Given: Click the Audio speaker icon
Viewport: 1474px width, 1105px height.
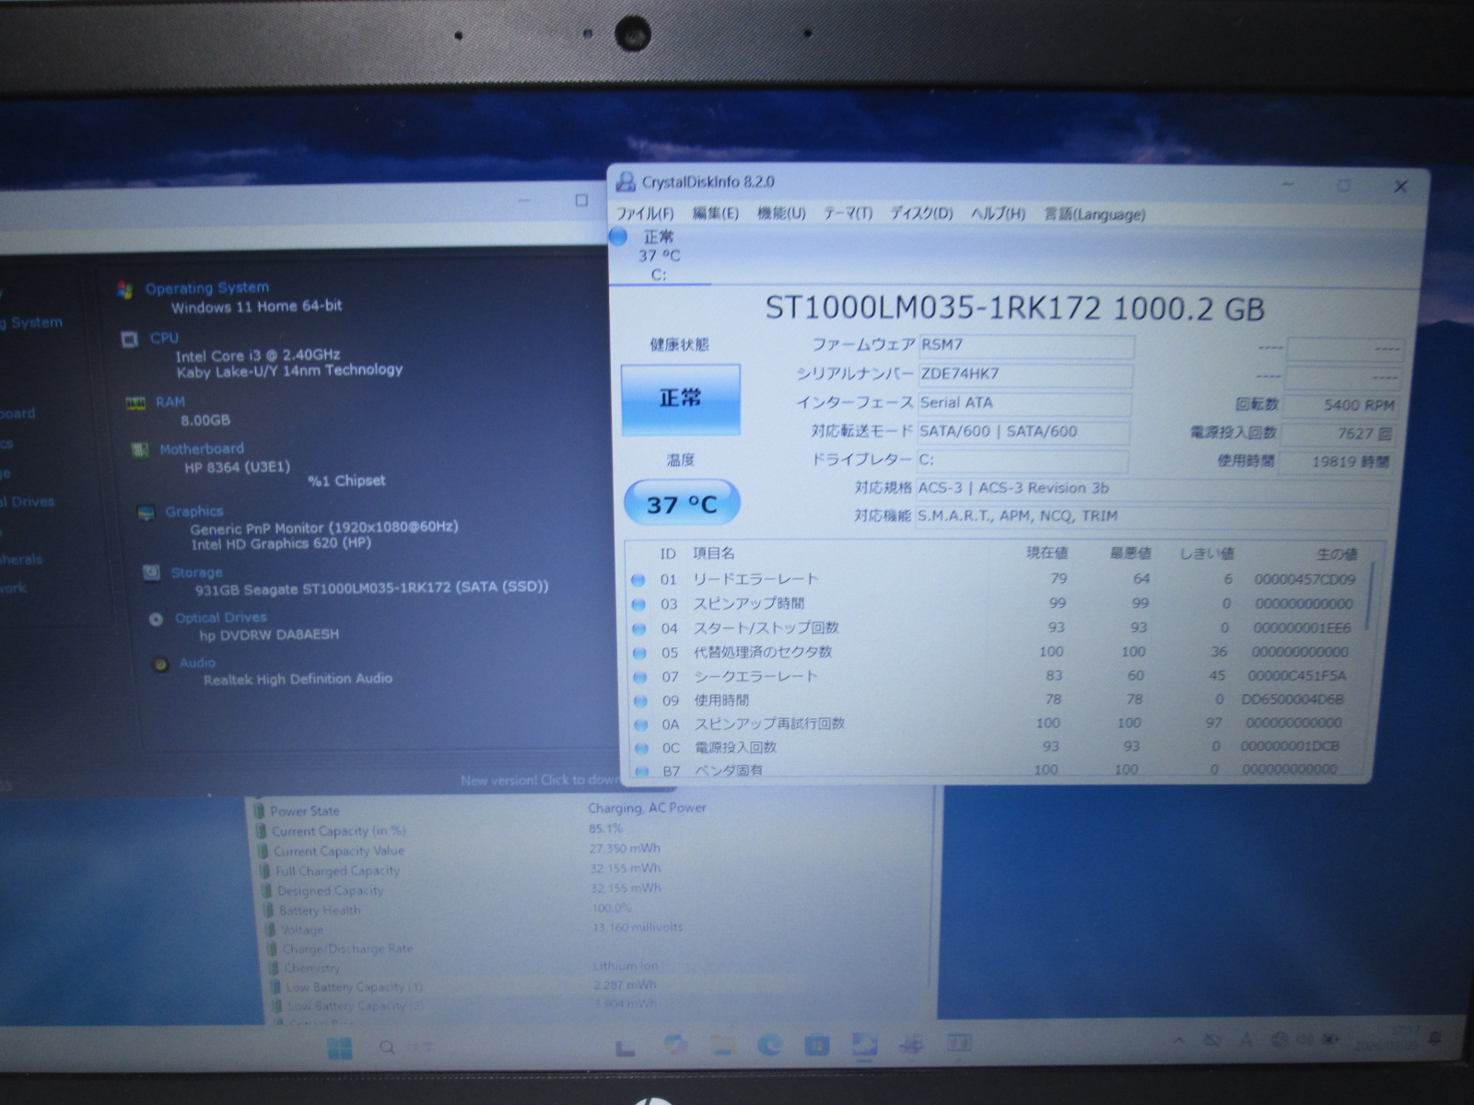Looking at the screenshot, I should click(x=160, y=664).
